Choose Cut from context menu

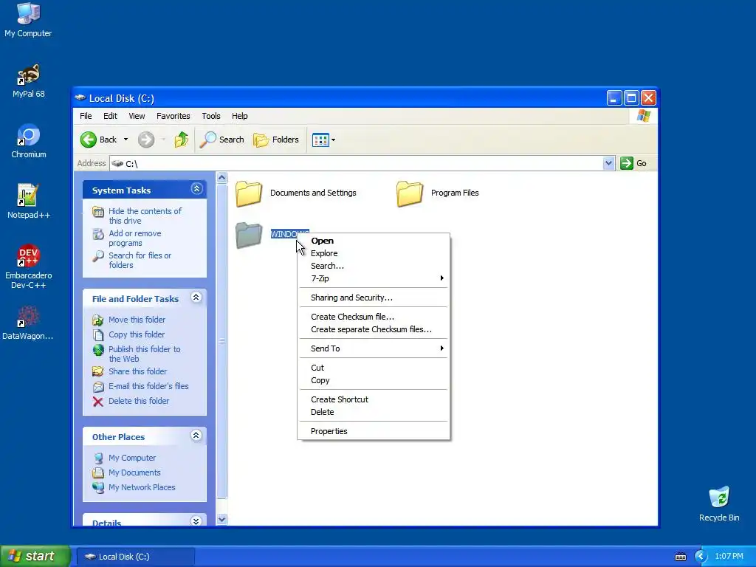pyautogui.click(x=374, y=368)
